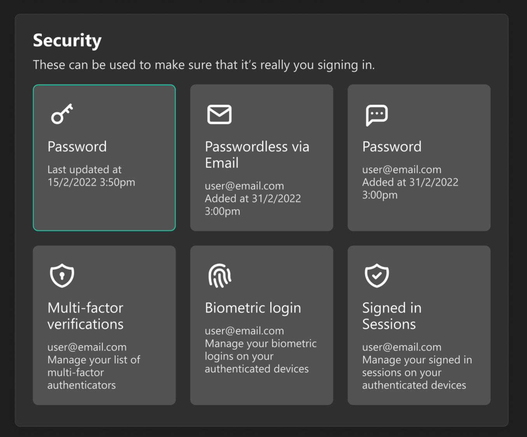Select the highlighted Password card
Viewport: 527px width, 437px height.
104,157
